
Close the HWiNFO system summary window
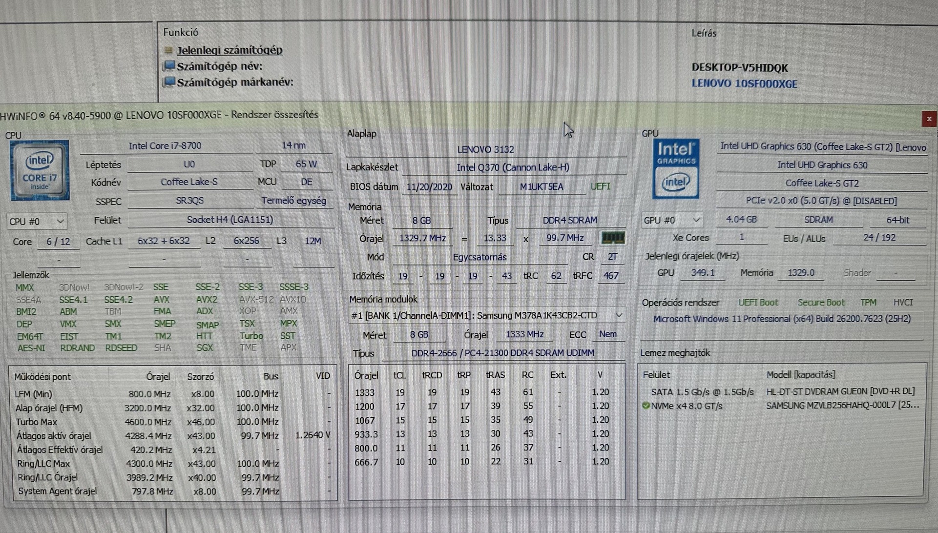[928, 119]
